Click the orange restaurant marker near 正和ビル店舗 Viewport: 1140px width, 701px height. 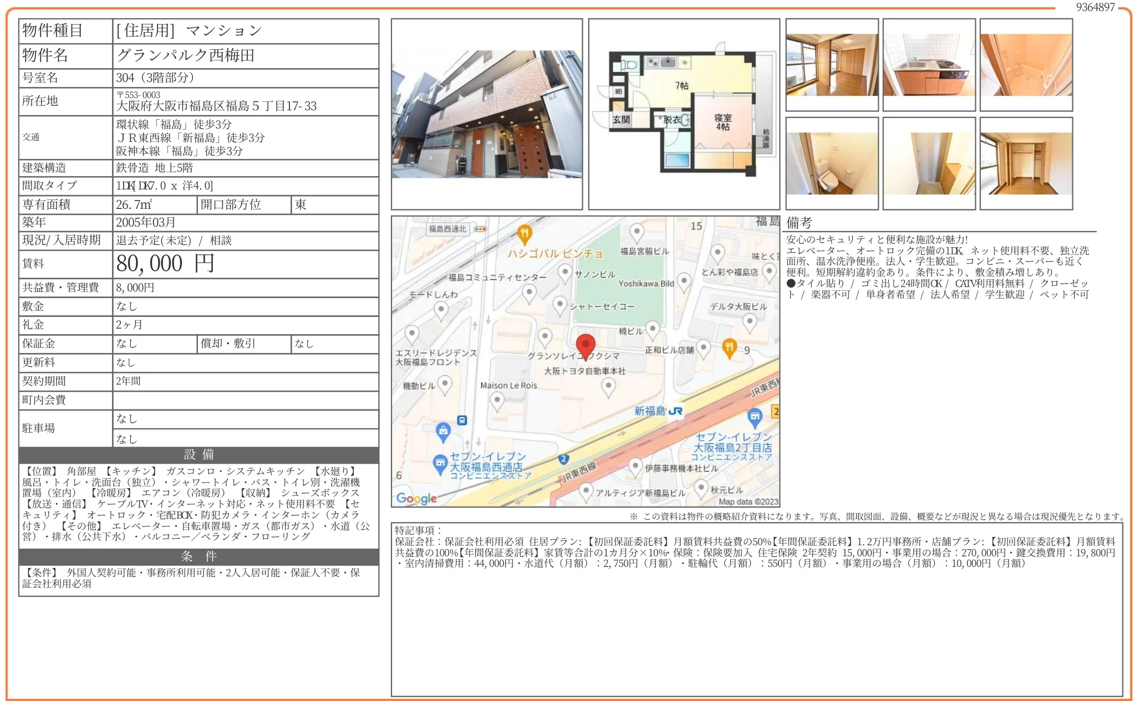(729, 348)
